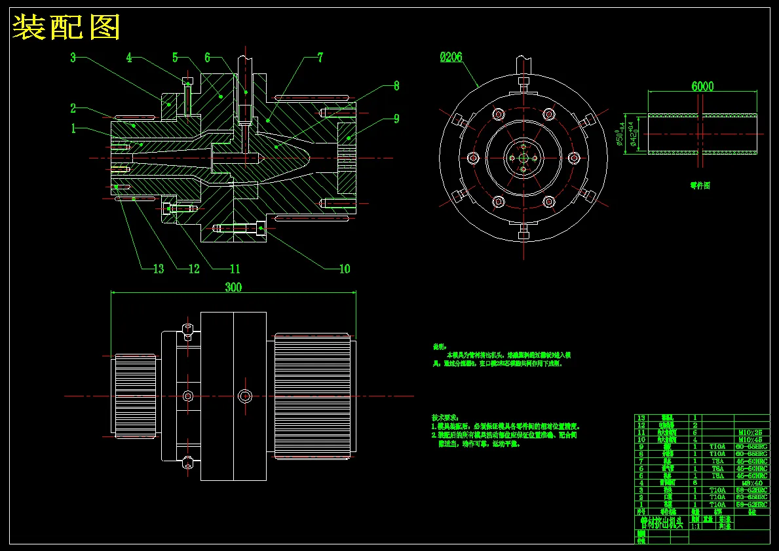
Task: Select T8A material in parts list row 7
Action: point(718,461)
